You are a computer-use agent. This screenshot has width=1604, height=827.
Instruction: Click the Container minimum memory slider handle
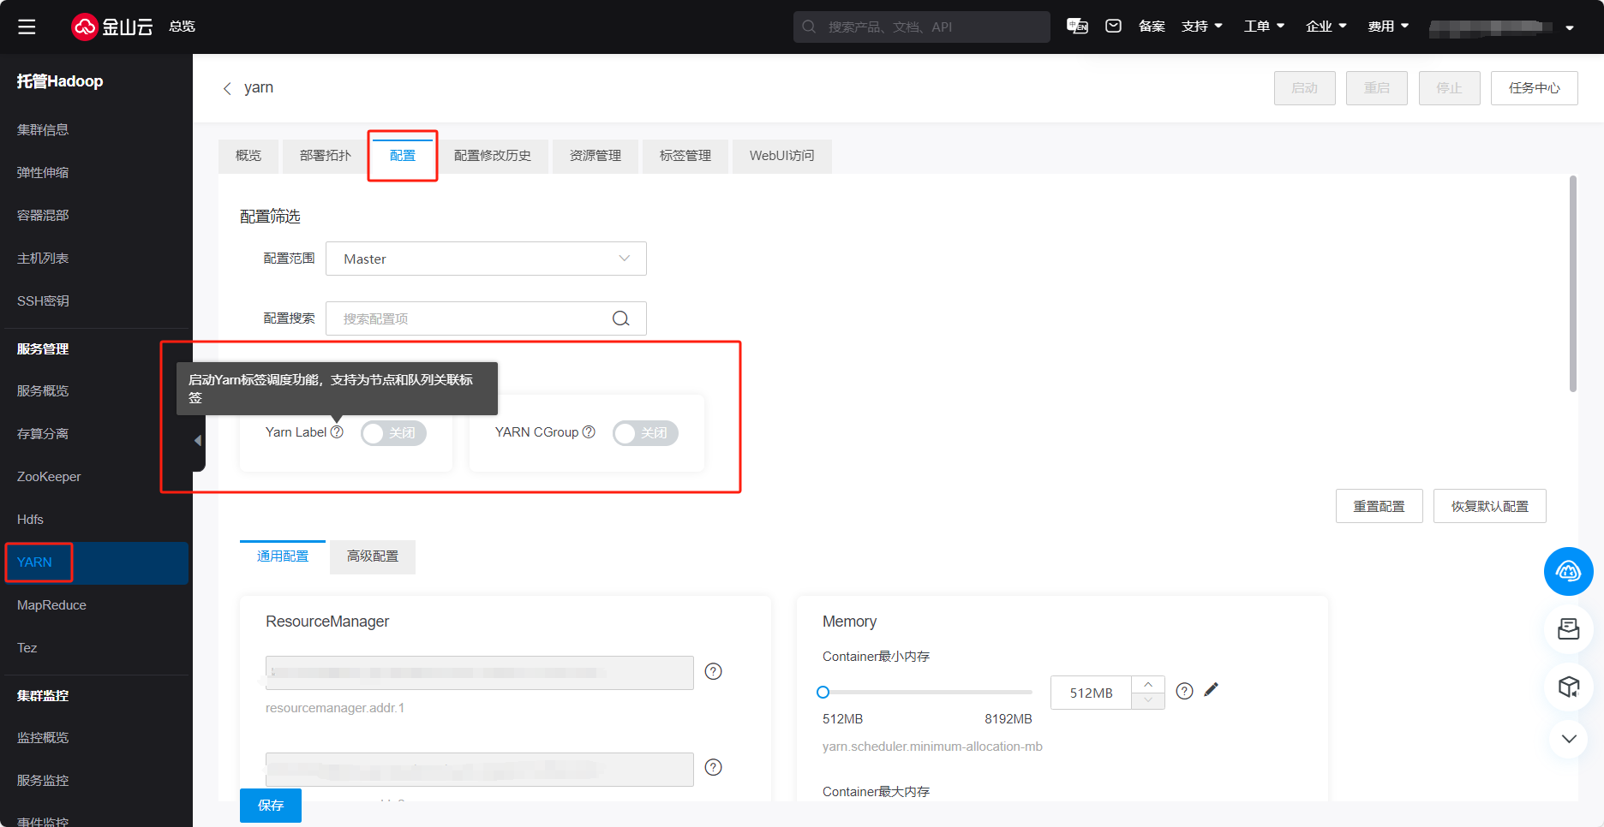[x=823, y=692]
